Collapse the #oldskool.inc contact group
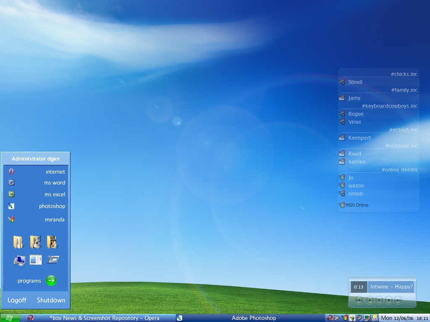This screenshot has height=322, width=430. [x=401, y=145]
